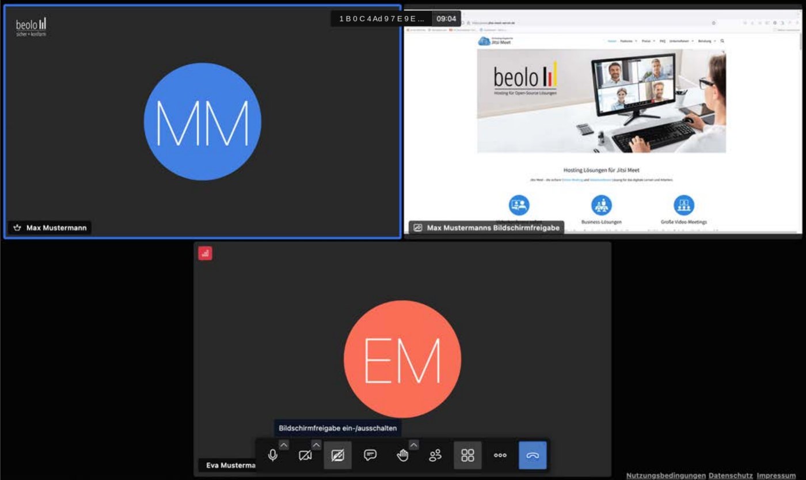Open FAQ menu item in shared website

663,41
